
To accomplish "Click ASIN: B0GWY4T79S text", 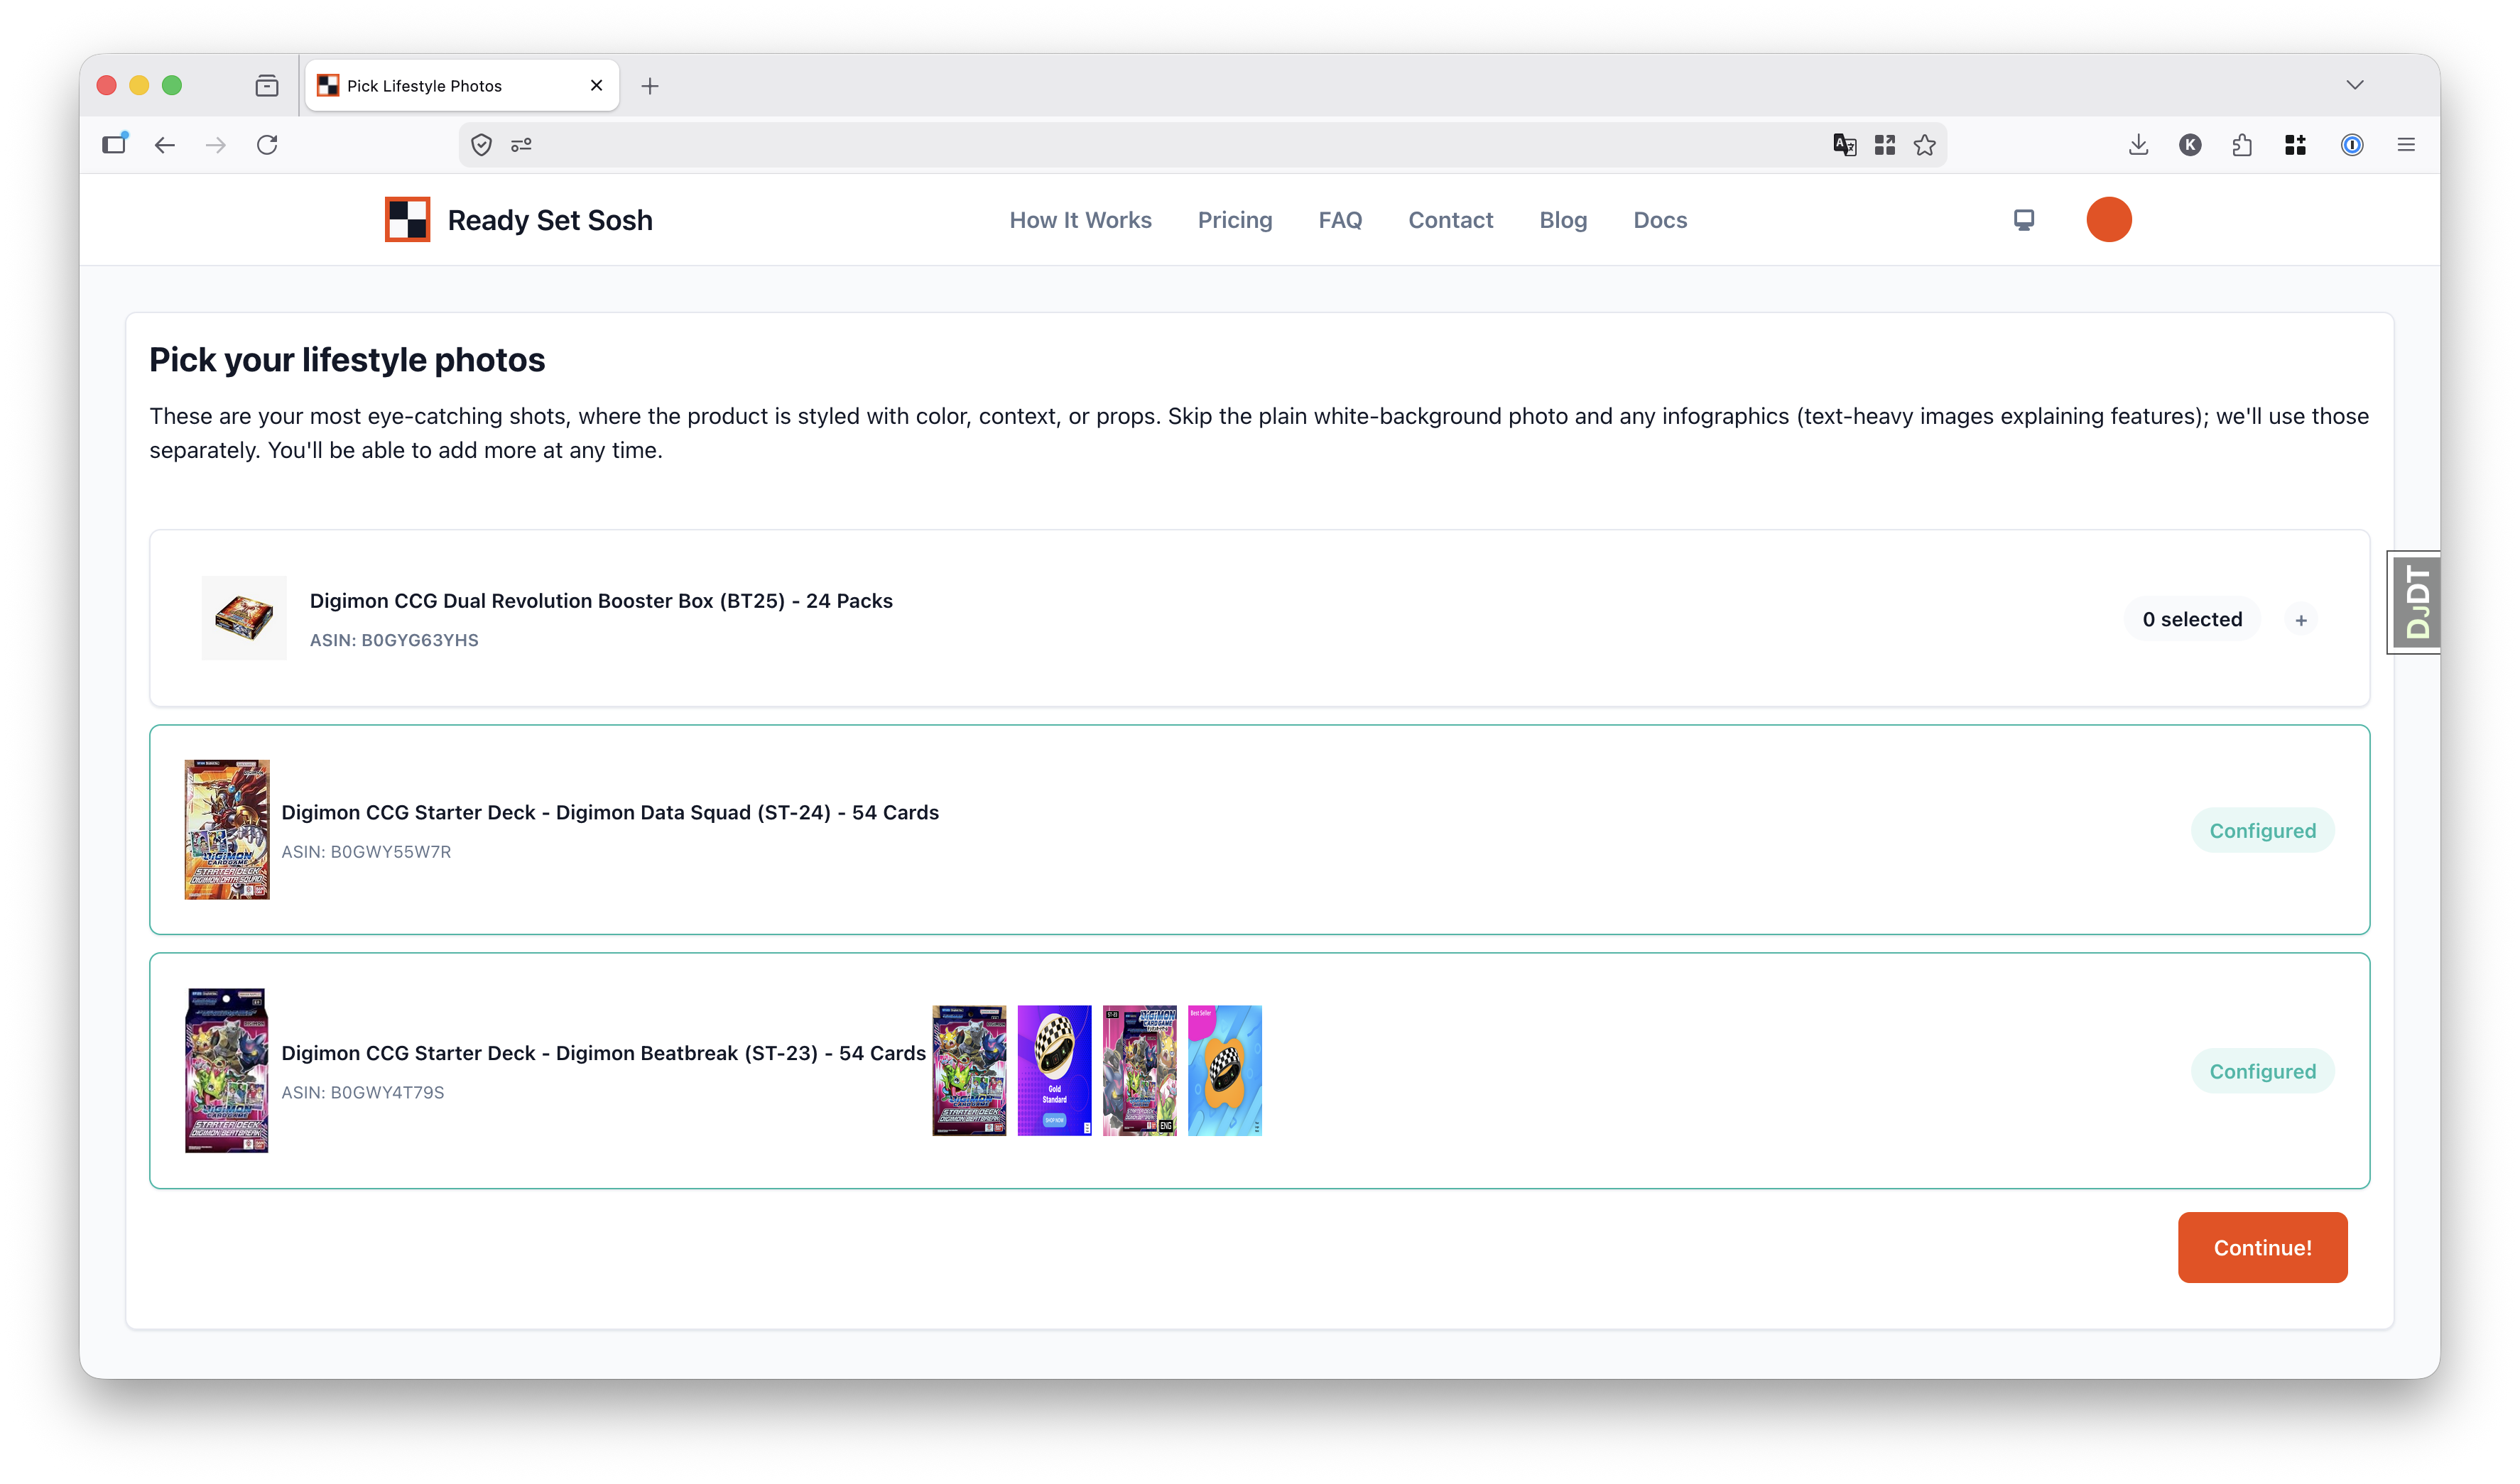I will coord(363,1093).
